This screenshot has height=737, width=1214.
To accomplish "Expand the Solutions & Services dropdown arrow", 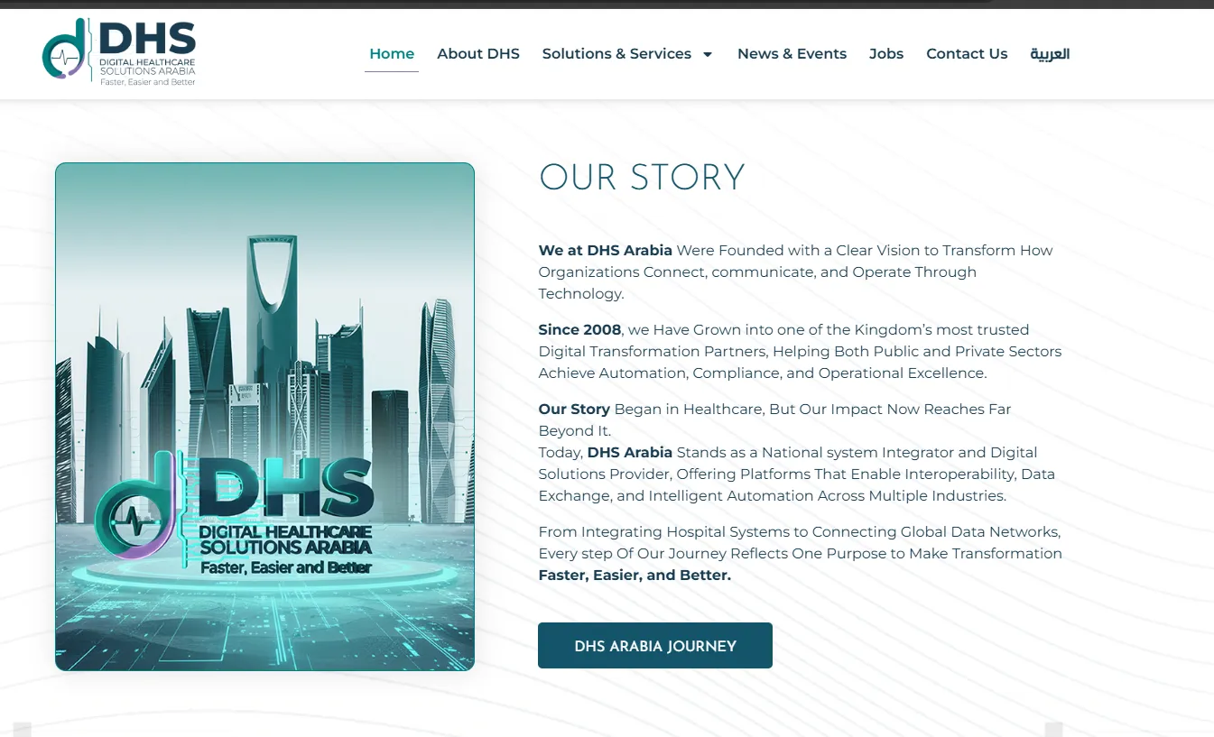I will tap(708, 54).
